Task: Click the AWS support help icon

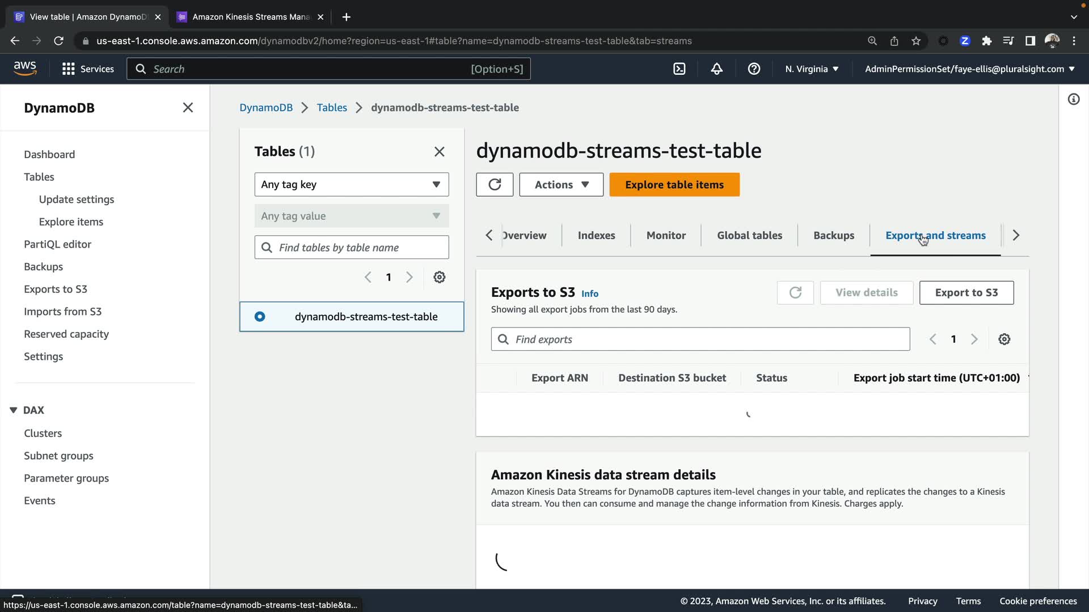Action: point(754,69)
